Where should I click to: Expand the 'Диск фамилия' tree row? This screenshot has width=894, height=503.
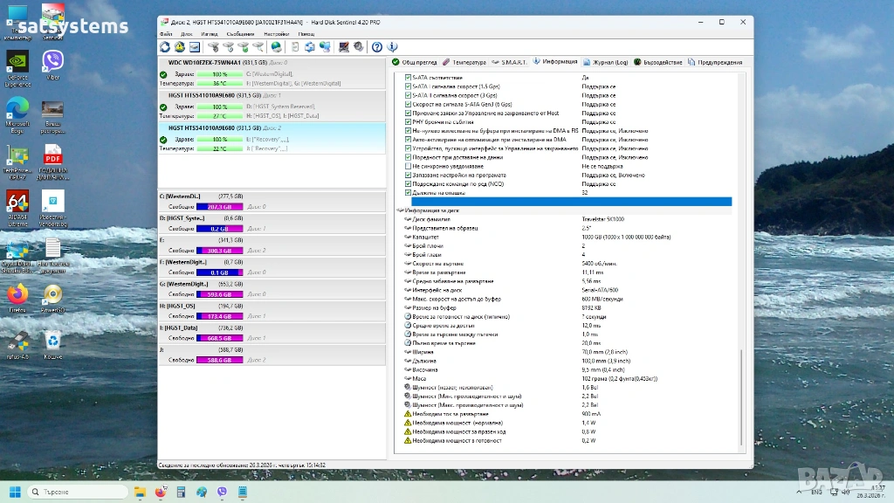point(408,218)
